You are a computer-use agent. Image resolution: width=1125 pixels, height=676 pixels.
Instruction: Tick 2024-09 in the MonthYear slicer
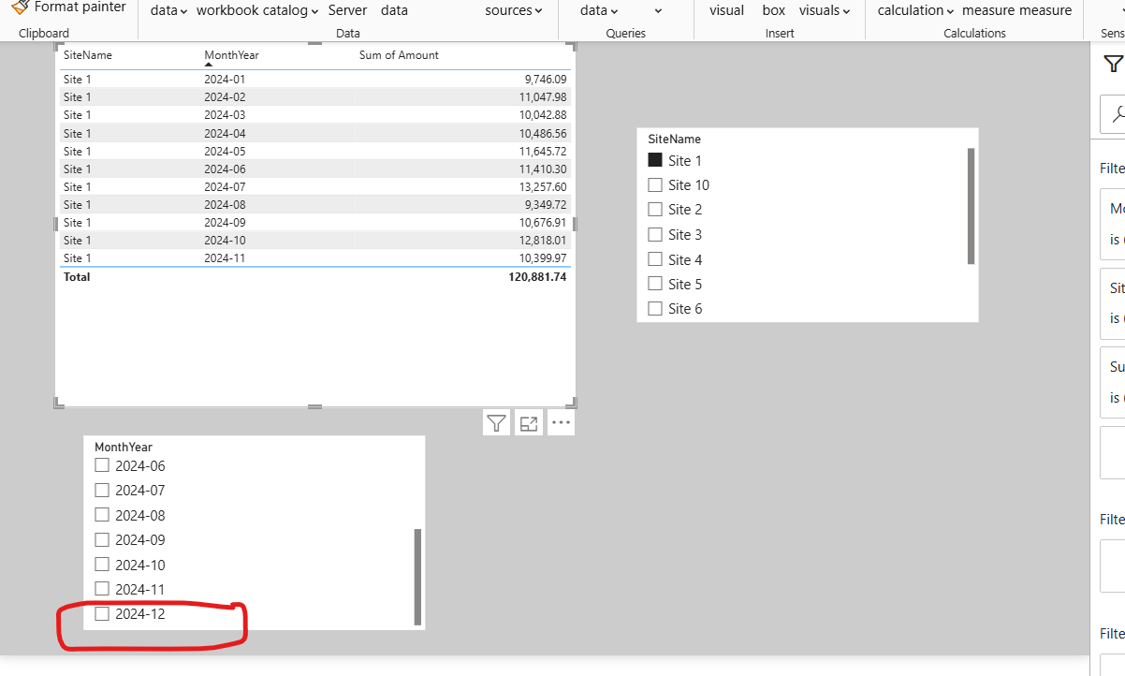pos(102,539)
